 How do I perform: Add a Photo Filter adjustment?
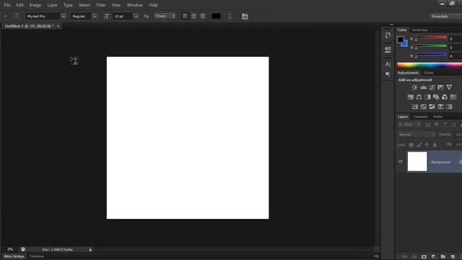(436, 97)
